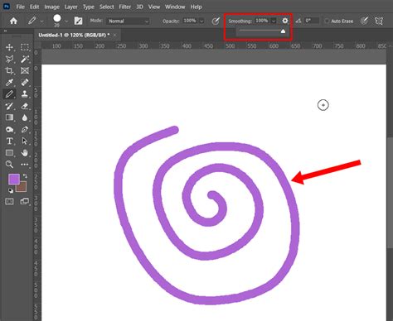The height and width of the screenshot is (321, 393).
Task: Open the Edit Toolbar three-dots menu
Action: coord(25,165)
